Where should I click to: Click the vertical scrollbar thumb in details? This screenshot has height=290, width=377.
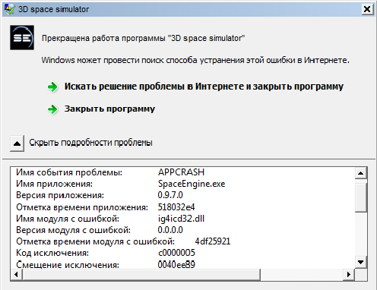tap(361, 198)
